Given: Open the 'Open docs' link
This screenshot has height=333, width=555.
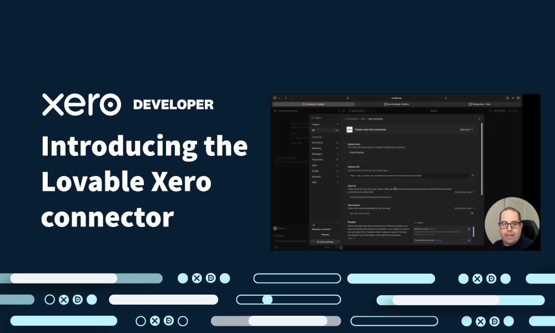Looking at the screenshot, I should tap(467, 130).
